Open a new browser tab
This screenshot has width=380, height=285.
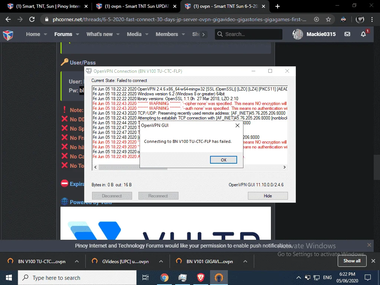pos(278,6)
